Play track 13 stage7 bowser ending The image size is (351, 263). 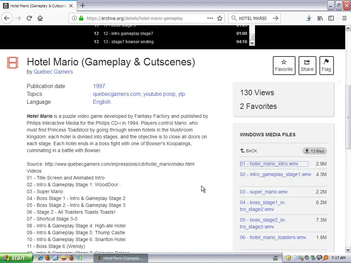(171, 41)
